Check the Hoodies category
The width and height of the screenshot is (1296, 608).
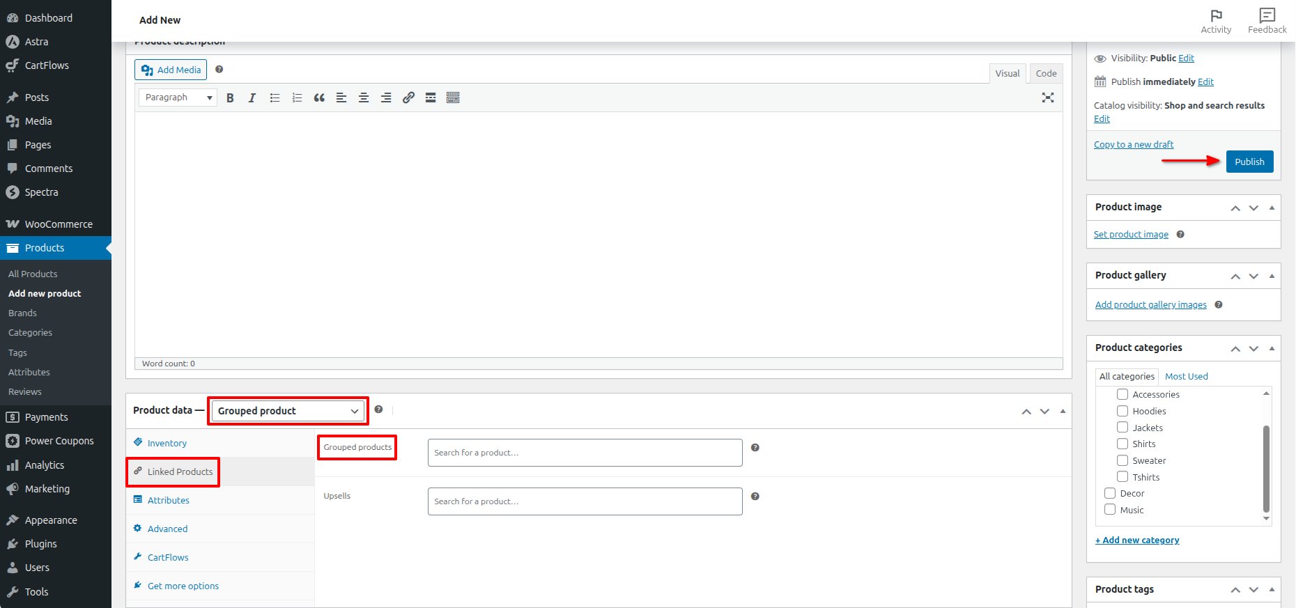(x=1123, y=411)
